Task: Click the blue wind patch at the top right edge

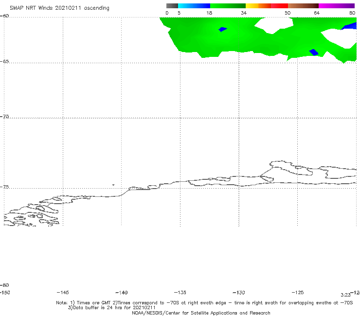Action: (x=349, y=26)
